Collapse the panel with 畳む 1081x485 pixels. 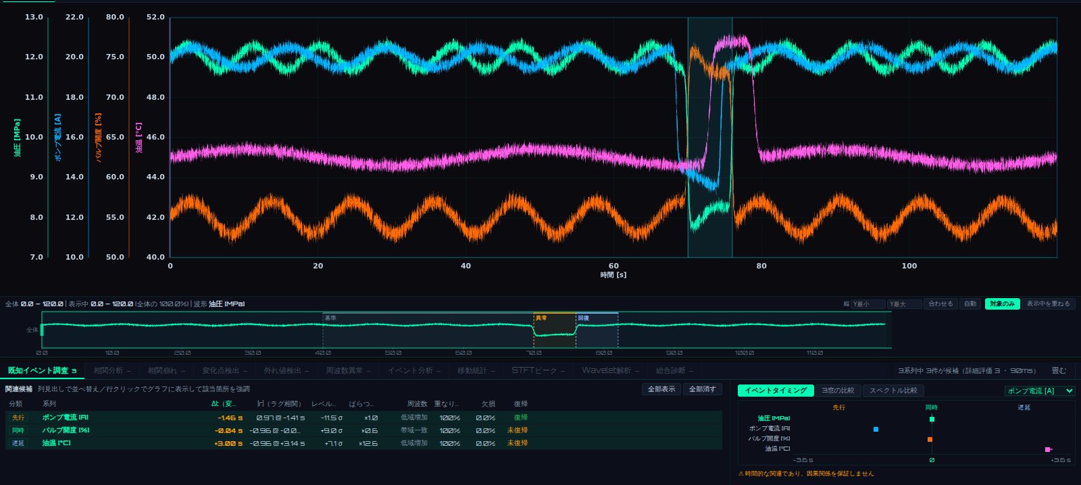pyautogui.click(x=1059, y=370)
